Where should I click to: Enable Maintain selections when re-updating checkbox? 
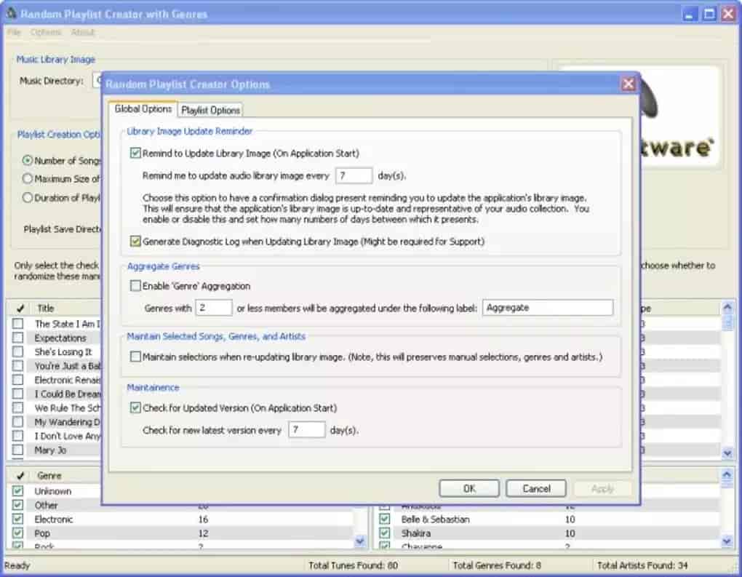135,357
